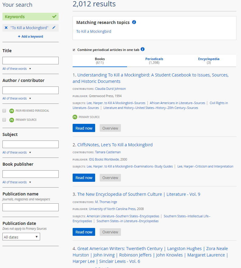This screenshot has height=268, width=241.
Task: Click the green Keywords checkmark icon
Action: 54,17
